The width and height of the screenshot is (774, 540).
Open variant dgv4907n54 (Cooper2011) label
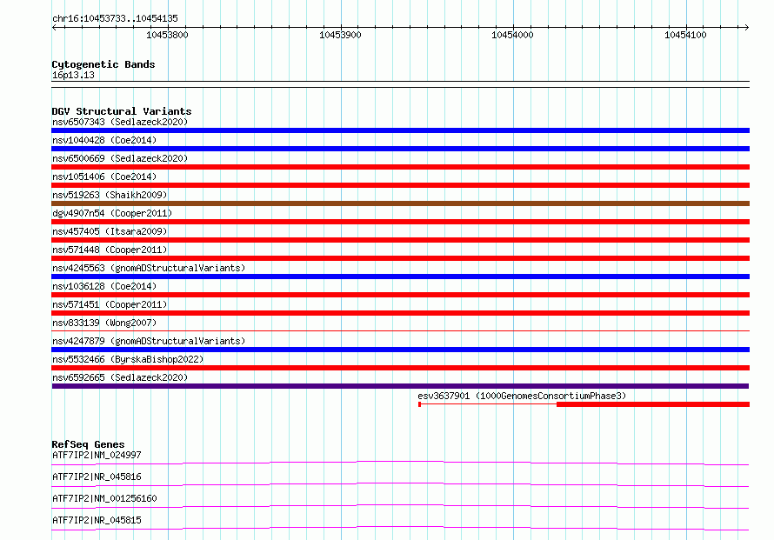click(112, 213)
